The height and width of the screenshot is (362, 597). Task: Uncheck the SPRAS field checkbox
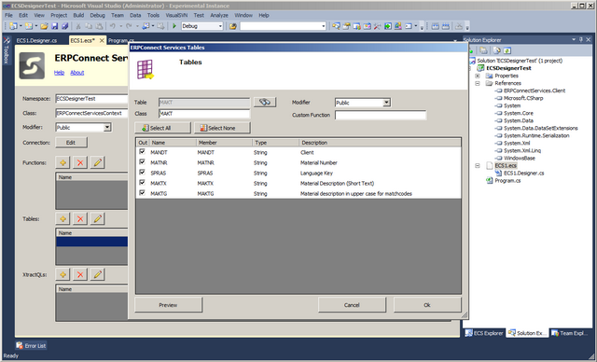pos(142,172)
